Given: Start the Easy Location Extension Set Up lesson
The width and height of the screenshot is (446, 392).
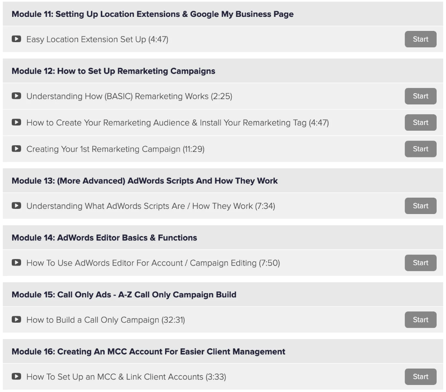Looking at the screenshot, I should [x=420, y=39].
